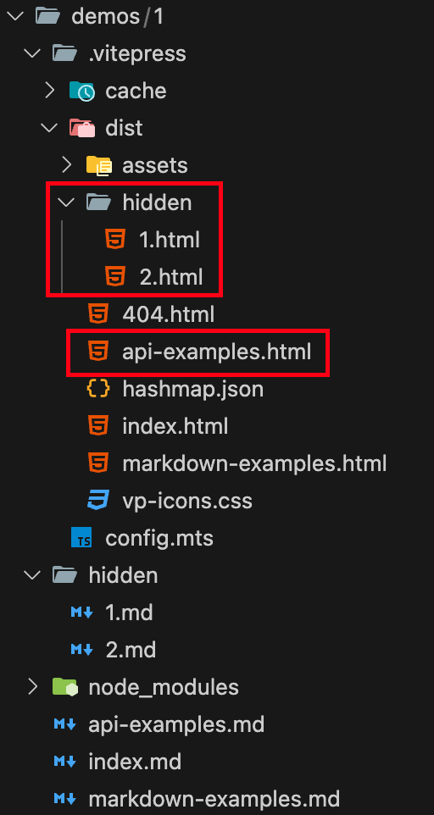Expand the assets folder chevron

(66, 165)
